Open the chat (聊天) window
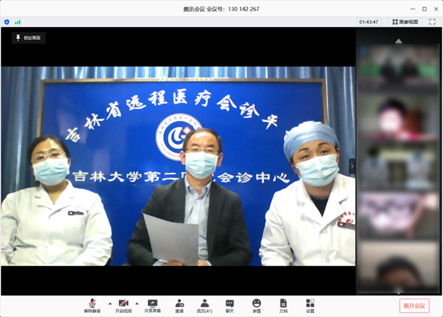 (x=229, y=306)
